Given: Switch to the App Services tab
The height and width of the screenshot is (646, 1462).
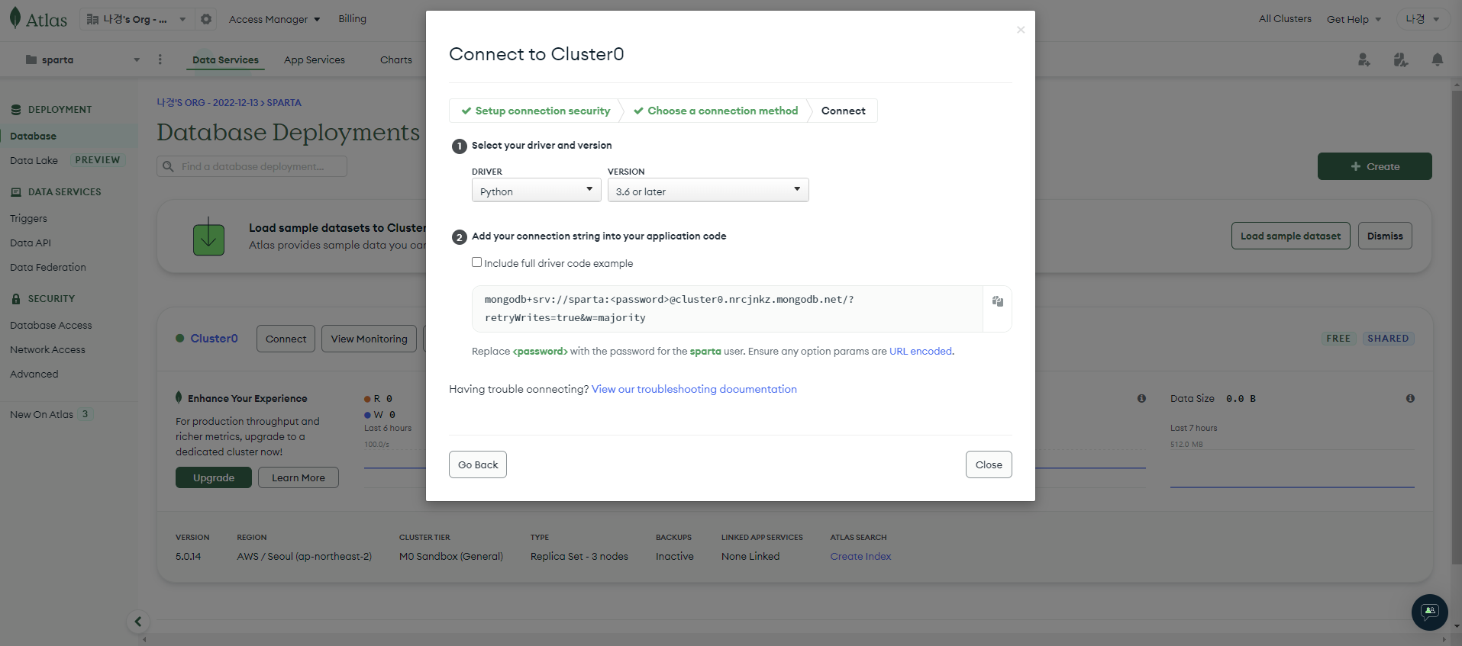Looking at the screenshot, I should tap(315, 59).
